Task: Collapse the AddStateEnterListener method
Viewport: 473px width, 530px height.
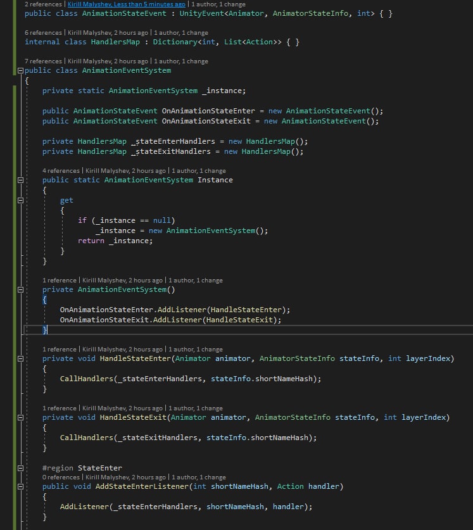Action: 20,486
